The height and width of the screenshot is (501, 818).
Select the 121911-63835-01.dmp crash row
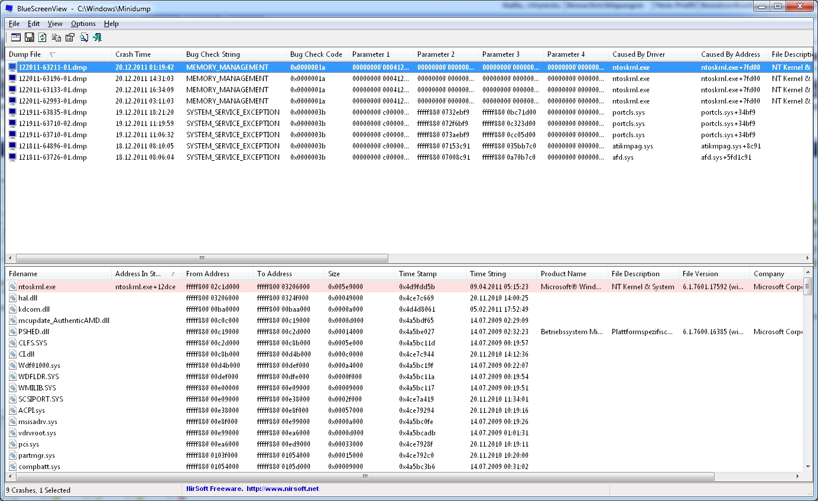tap(52, 112)
